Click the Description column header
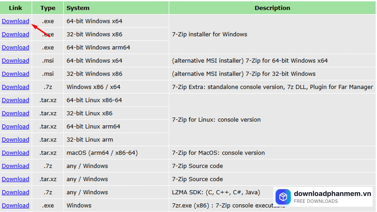The width and height of the screenshot is (377, 212). coord(272,8)
